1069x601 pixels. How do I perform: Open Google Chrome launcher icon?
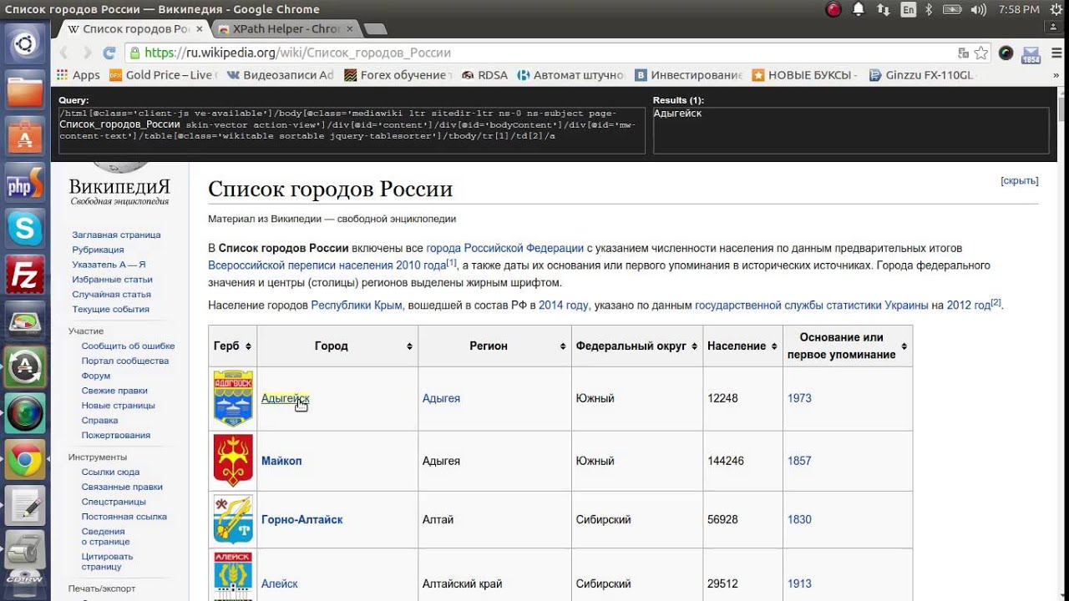(x=25, y=459)
